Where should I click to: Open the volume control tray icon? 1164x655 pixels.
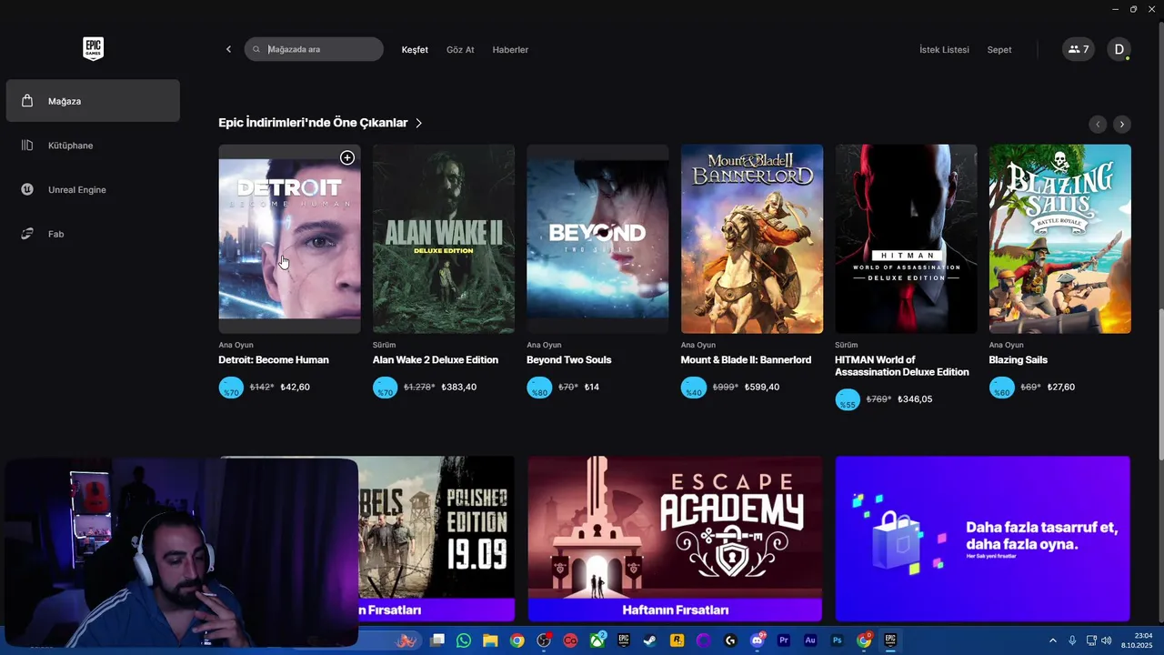coord(1107,640)
